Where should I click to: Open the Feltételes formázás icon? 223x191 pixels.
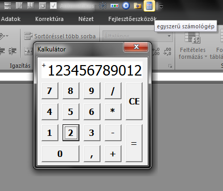click(192, 38)
